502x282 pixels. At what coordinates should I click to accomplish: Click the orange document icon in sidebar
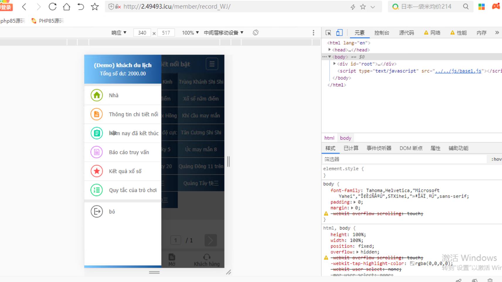[97, 114]
